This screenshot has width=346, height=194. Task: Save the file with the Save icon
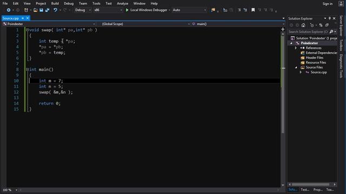[41, 10]
